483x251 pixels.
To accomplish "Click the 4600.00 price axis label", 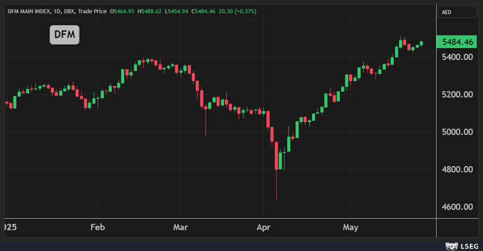I will [x=457, y=207].
